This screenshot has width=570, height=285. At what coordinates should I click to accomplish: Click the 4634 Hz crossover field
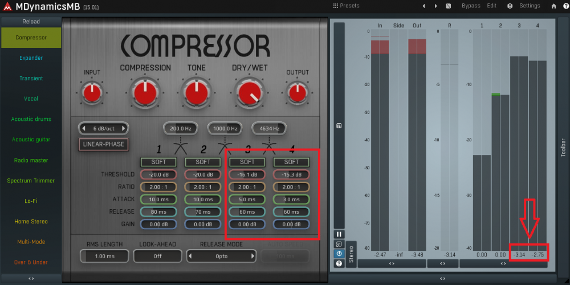(x=269, y=128)
